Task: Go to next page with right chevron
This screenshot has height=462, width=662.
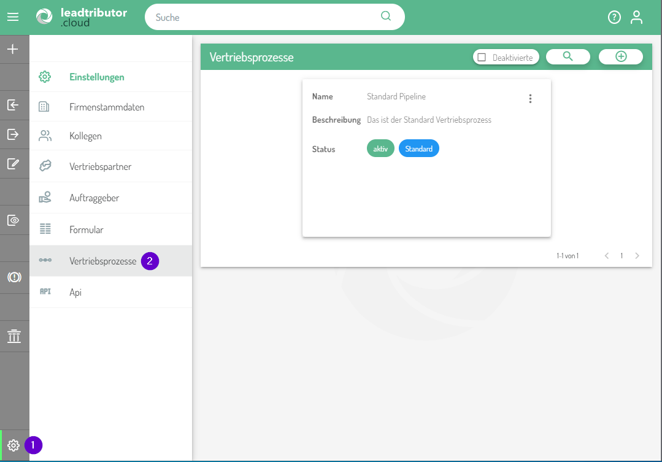Action: [637, 256]
